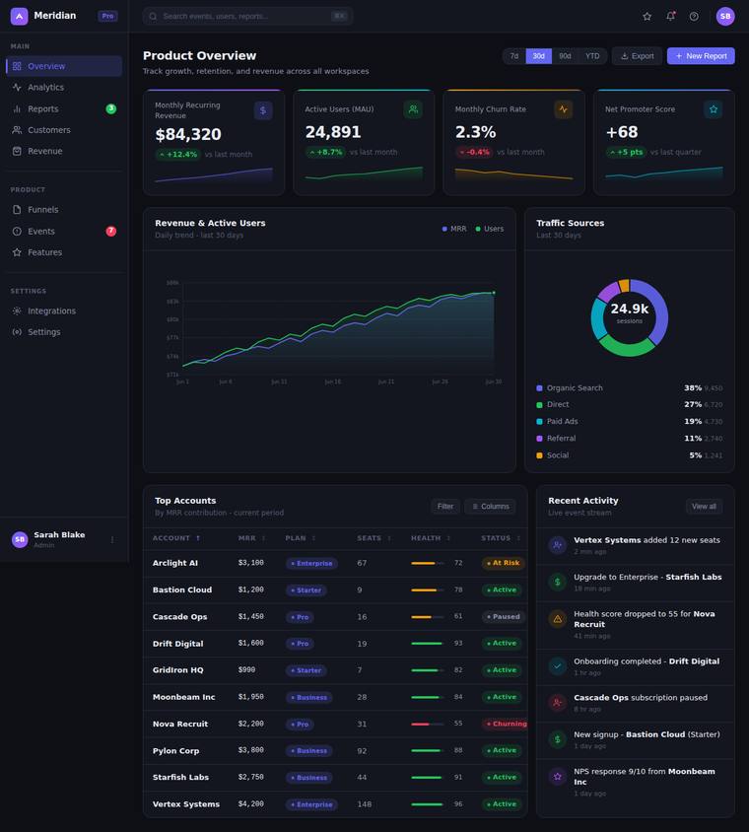Click the dollar icon on MRR card
The image size is (749, 832).
(263, 110)
